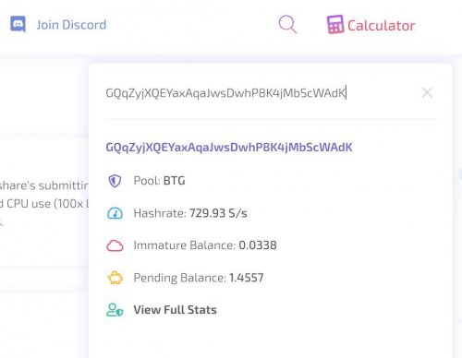This screenshot has width=462, height=358.
Task: Click the speedometer icon beside Hashrate
Action: [x=115, y=213]
